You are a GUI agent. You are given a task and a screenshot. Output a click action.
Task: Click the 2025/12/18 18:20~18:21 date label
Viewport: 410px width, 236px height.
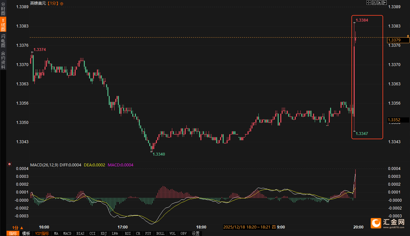coord(250,227)
